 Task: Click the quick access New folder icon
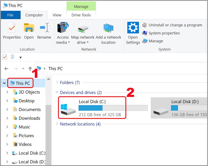[x=12, y=57]
